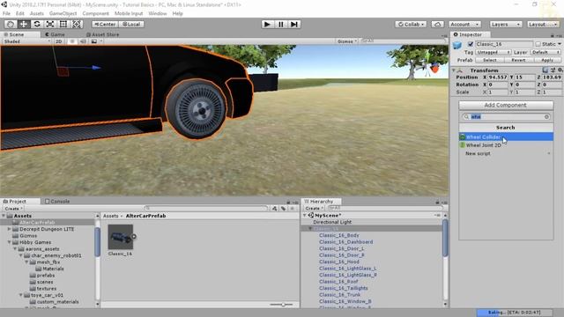Image resolution: width=564 pixels, height=317 pixels.
Task: Toggle Local handle rotation
Action: tap(131, 24)
